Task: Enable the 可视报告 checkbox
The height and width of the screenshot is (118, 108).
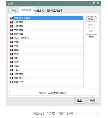Action: coord(11,78)
